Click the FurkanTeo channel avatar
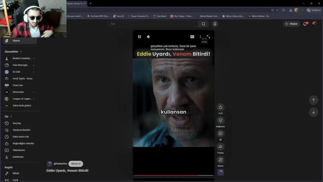The height and width of the screenshot is (182, 323). coord(49,164)
